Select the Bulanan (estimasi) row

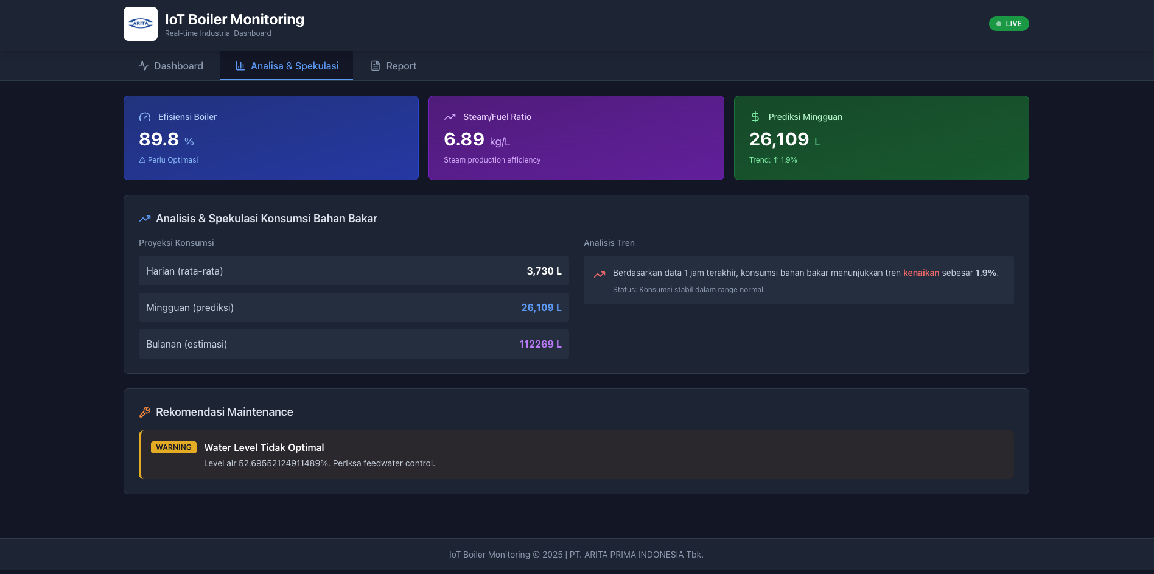[x=354, y=344]
